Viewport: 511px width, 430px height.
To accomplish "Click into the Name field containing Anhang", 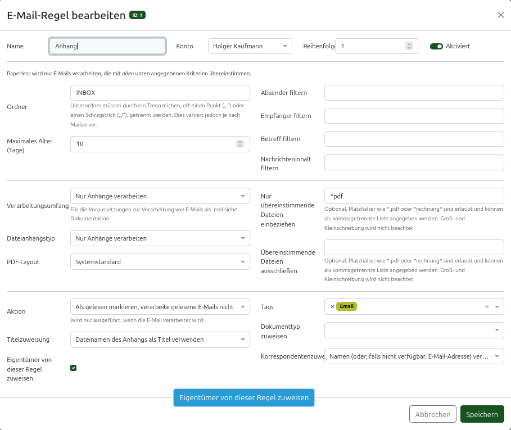I will click(x=107, y=46).
